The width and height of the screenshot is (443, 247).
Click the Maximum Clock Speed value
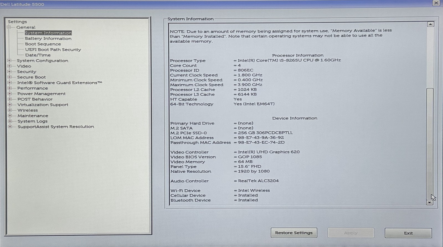pyautogui.click(x=250, y=85)
